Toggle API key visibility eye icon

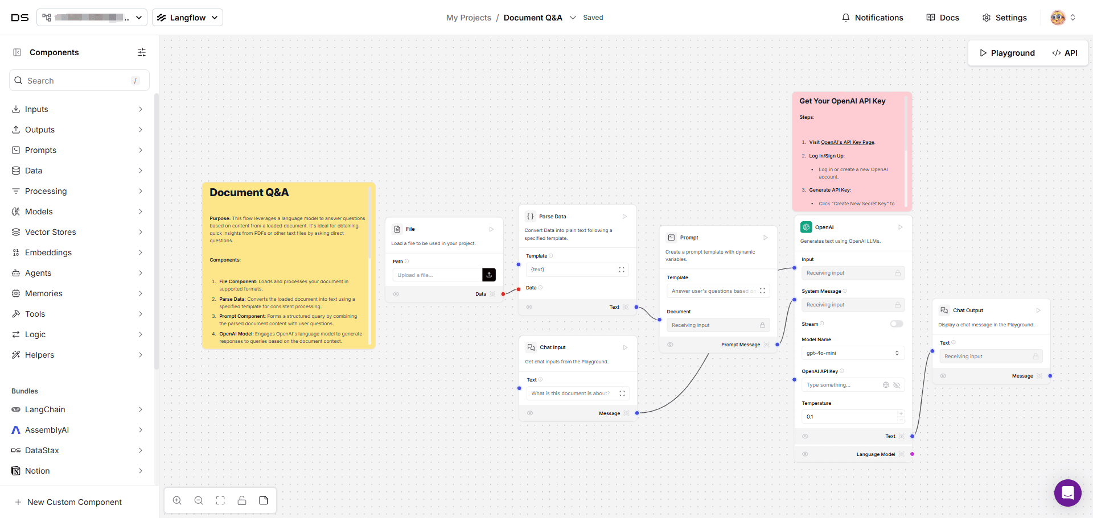[897, 385]
